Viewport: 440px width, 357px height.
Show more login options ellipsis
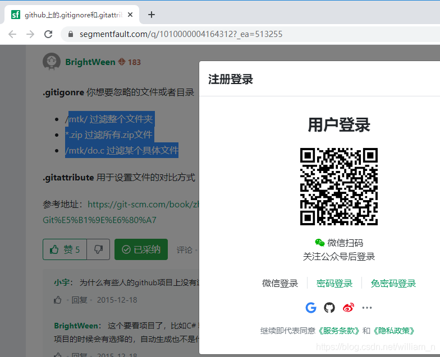pyautogui.click(x=367, y=308)
